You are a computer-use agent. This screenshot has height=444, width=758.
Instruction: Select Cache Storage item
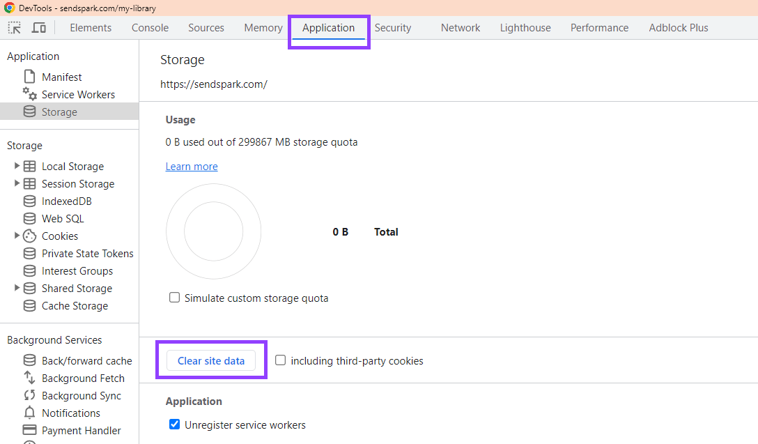[x=75, y=306]
